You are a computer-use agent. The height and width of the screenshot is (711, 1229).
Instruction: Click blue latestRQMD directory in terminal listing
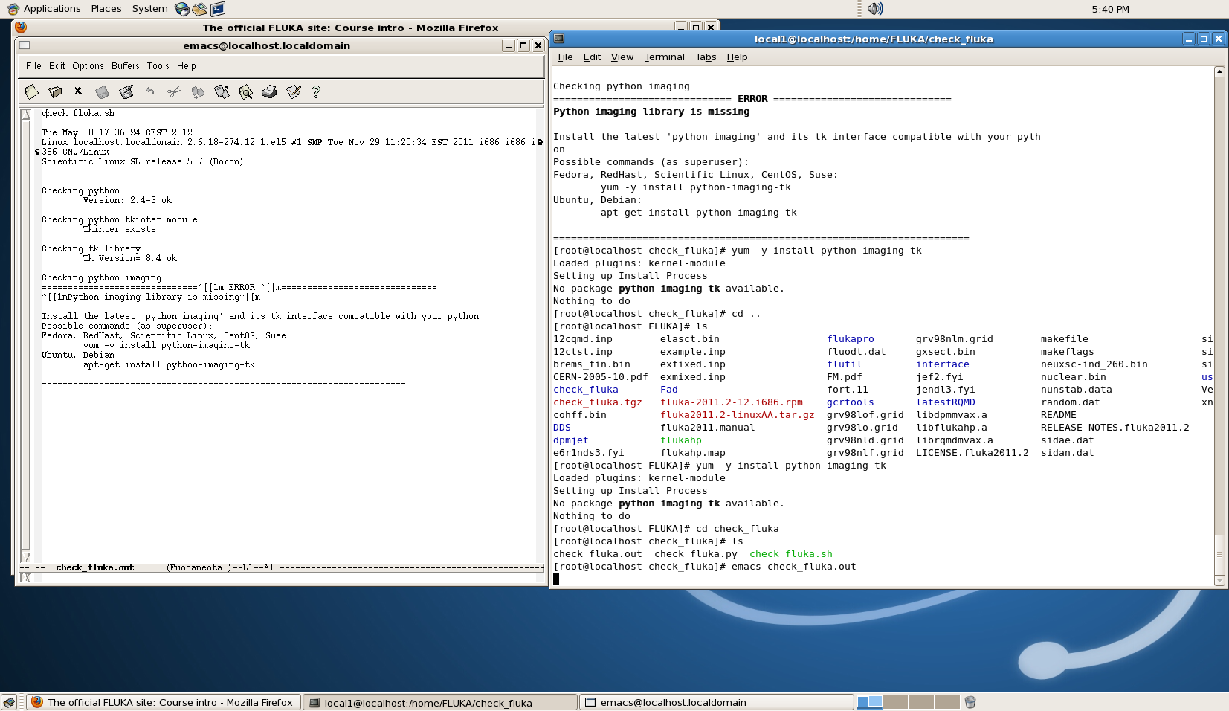click(x=946, y=402)
